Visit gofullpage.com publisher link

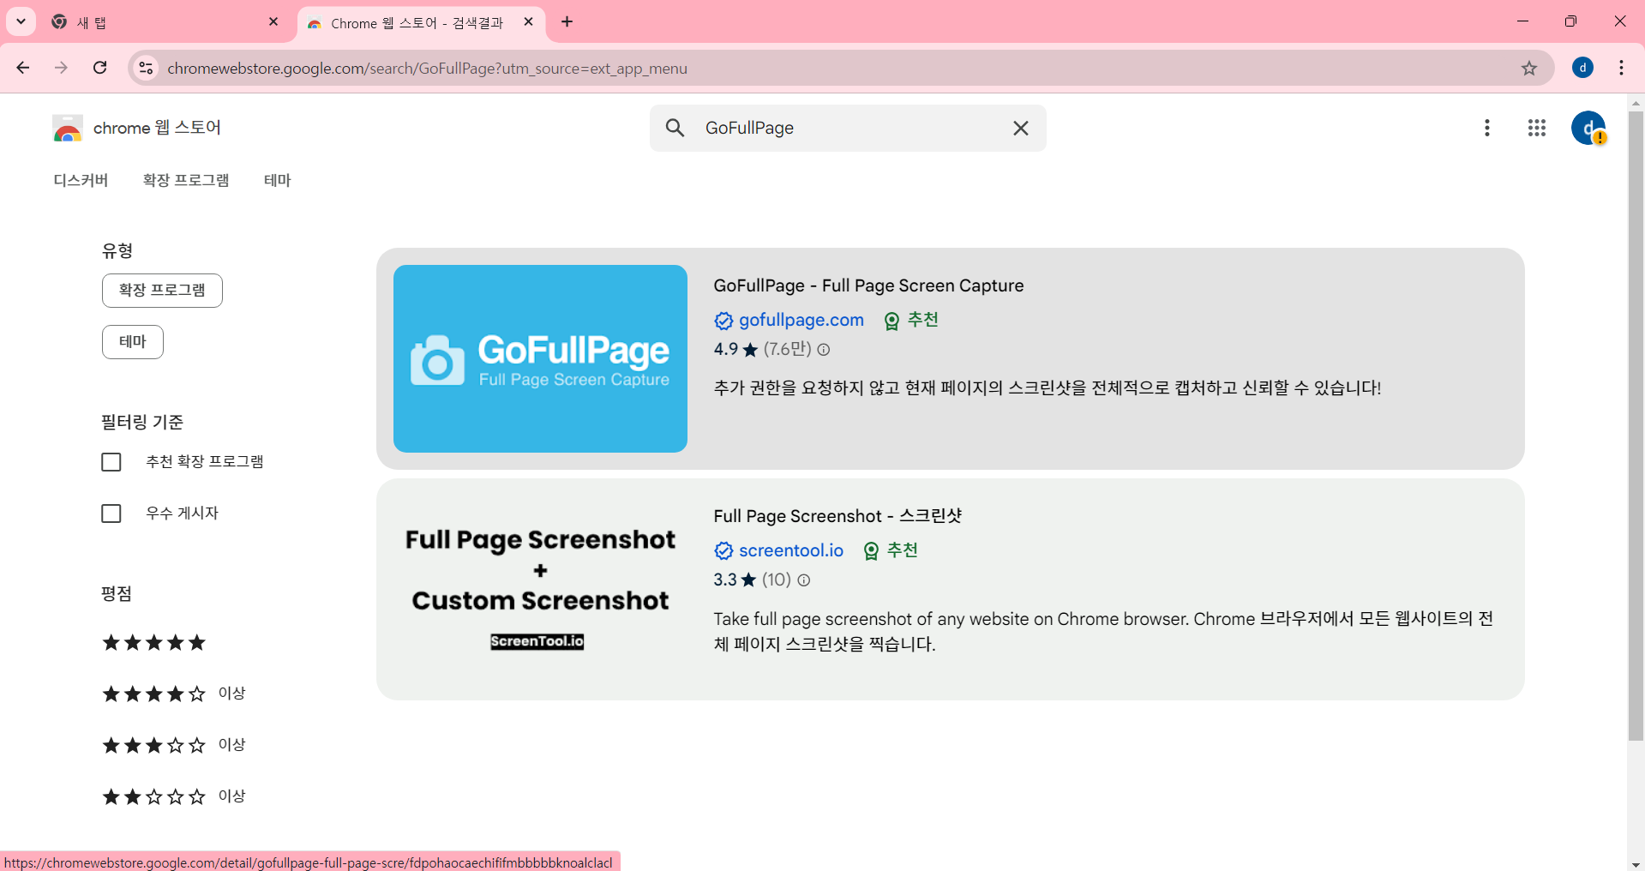coord(801,320)
